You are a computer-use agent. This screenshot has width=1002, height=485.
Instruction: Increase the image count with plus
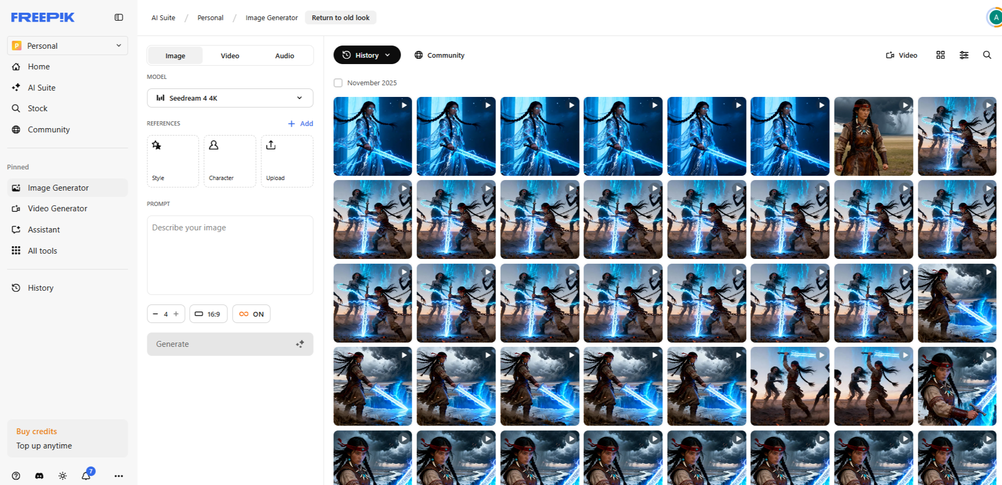[176, 314]
